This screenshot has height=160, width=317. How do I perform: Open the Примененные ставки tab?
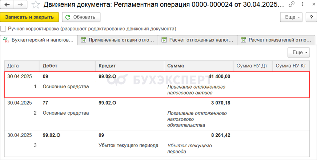[x=118, y=40]
